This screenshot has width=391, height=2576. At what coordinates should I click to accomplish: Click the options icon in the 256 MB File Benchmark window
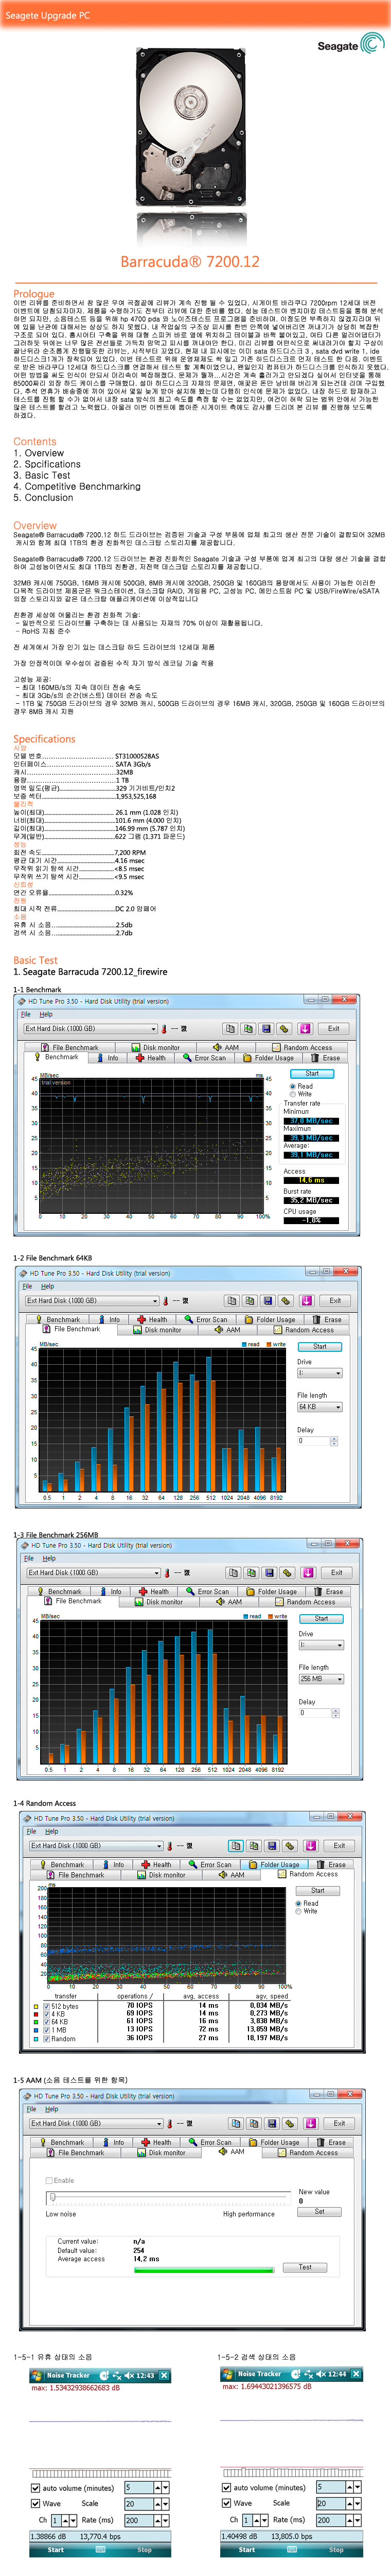click(288, 1573)
